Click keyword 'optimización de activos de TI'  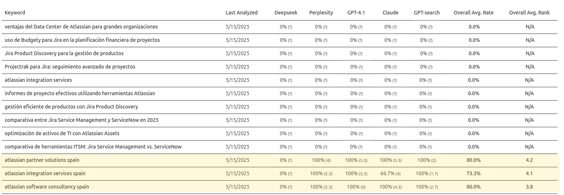(62, 133)
